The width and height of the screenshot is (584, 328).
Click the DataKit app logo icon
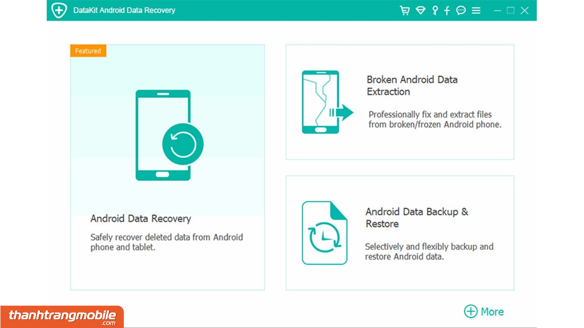coord(58,10)
